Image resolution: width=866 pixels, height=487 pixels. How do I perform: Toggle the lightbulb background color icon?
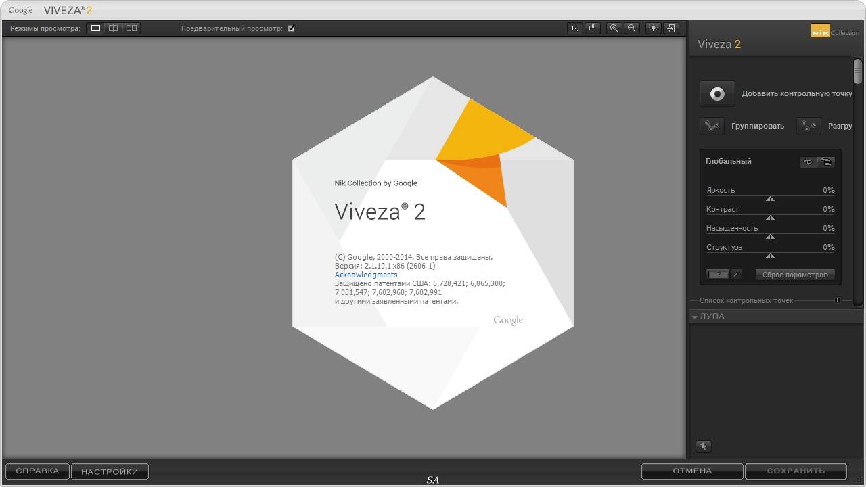click(653, 28)
